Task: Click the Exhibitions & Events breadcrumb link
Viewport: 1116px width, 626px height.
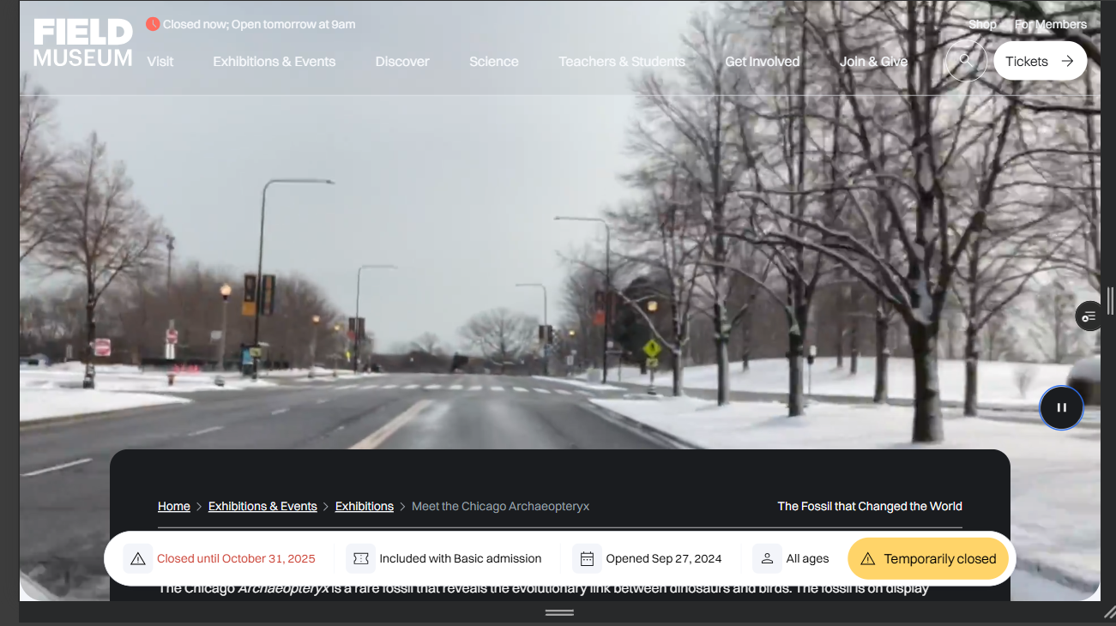Action: click(x=262, y=506)
